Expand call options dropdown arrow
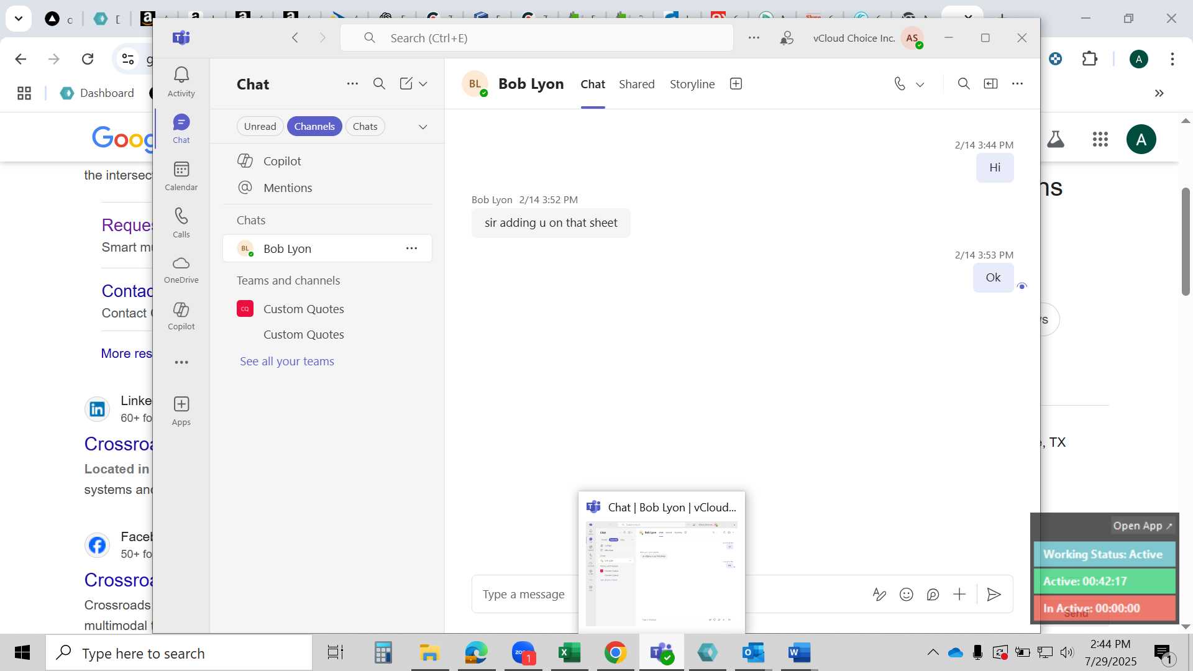 [920, 84]
